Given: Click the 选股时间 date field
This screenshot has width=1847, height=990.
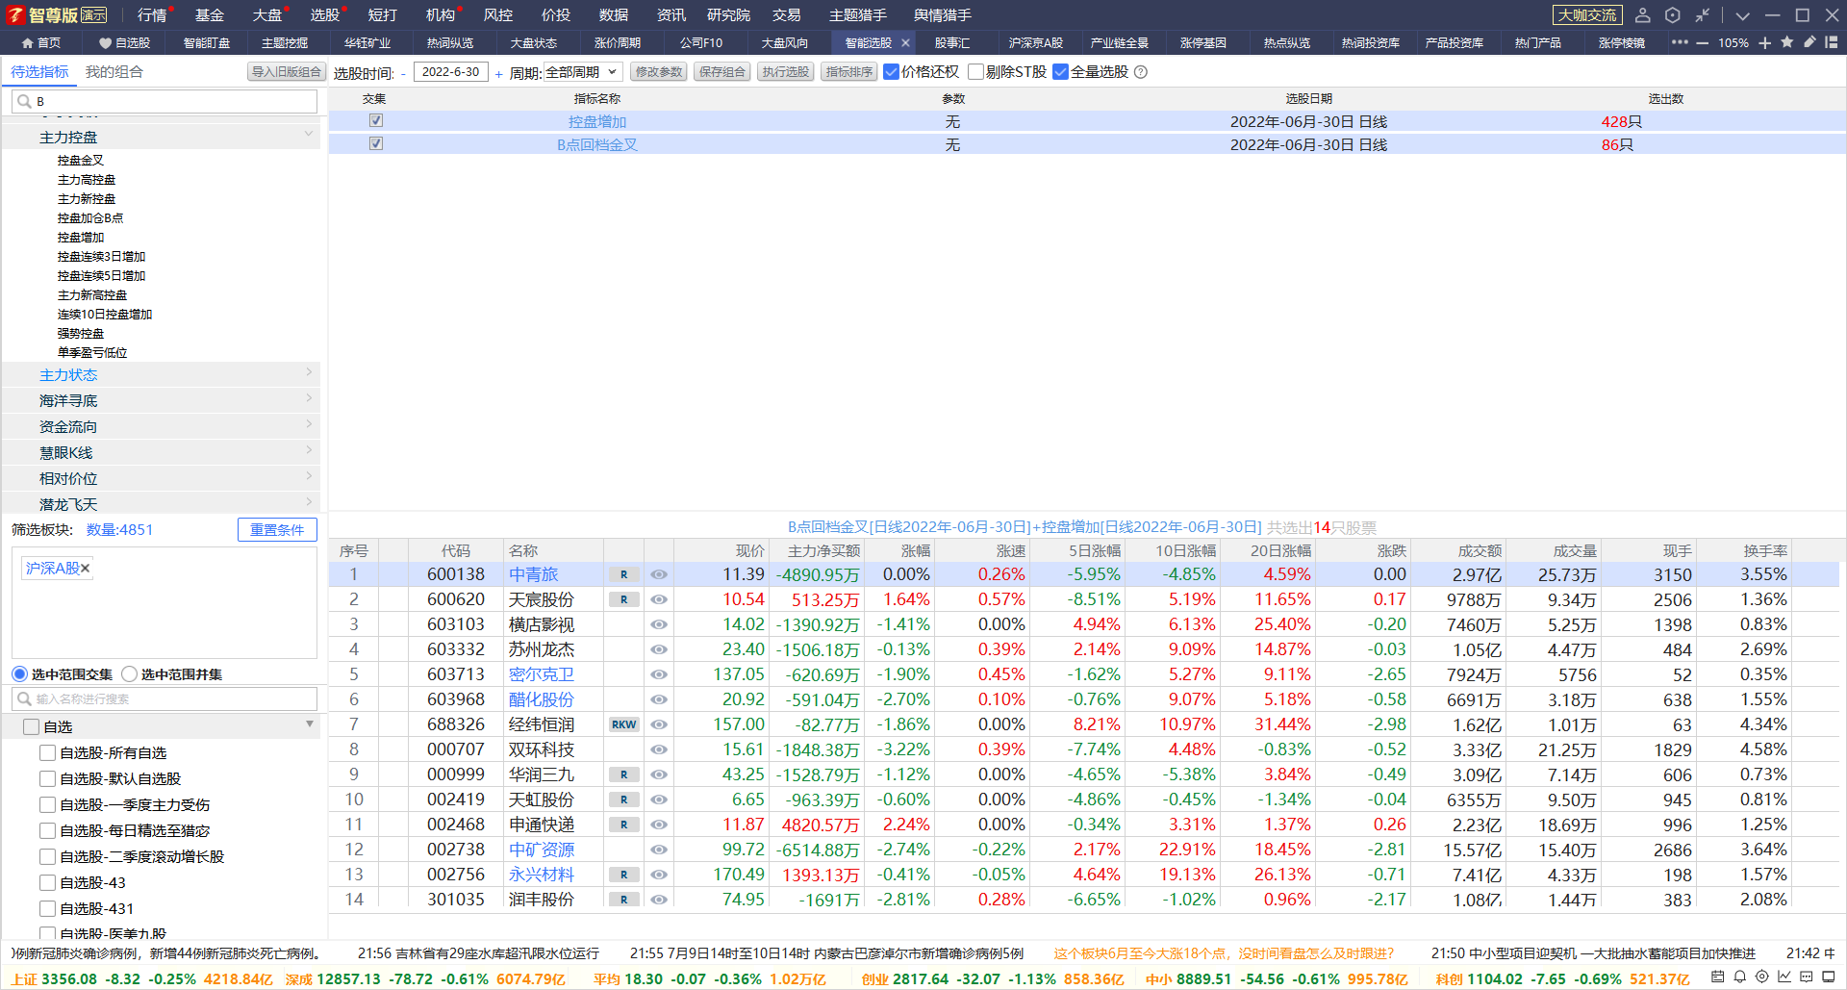Looking at the screenshot, I should 451,72.
